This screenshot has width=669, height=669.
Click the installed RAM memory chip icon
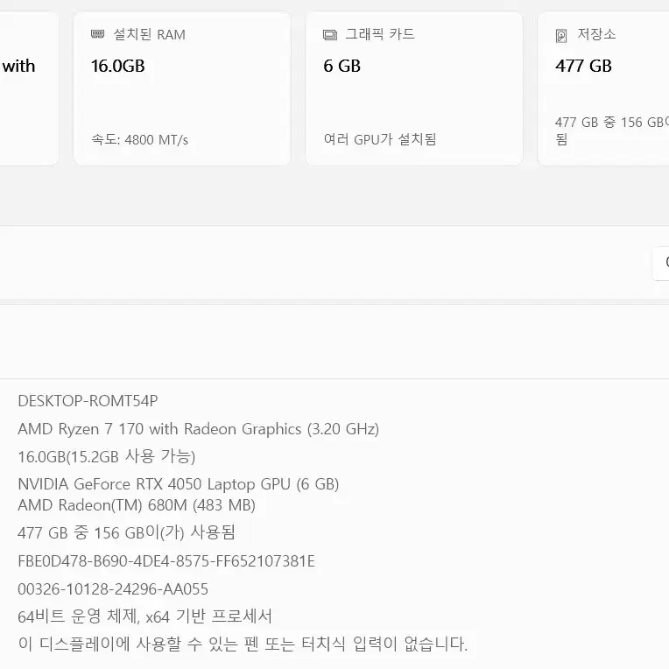98,34
